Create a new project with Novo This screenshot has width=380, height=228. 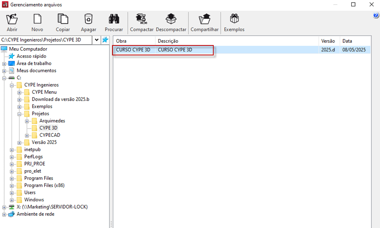pyautogui.click(x=37, y=19)
